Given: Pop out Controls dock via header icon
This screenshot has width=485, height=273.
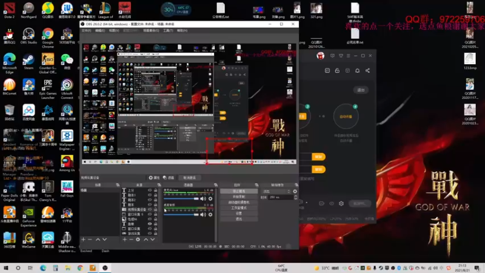Looking at the screenshot, I should pos(256,185).
